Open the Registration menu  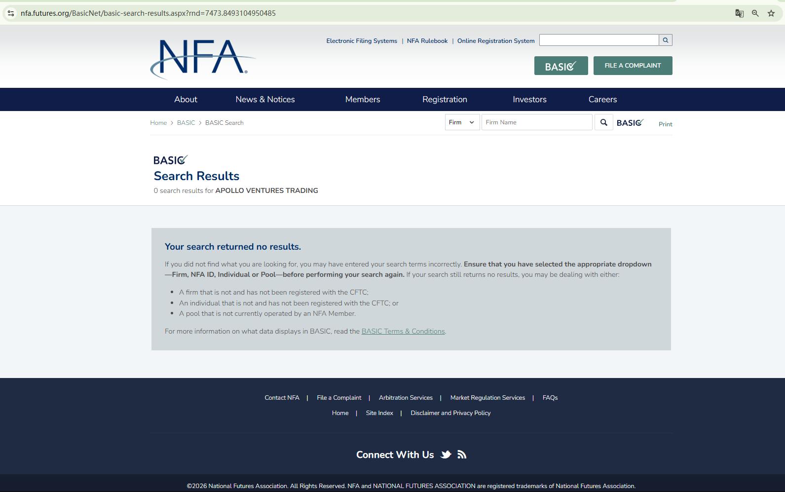pyautogui.click(x=445, y=99)
